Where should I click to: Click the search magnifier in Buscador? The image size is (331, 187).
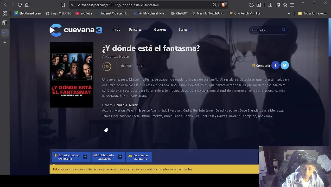[283, 30]
